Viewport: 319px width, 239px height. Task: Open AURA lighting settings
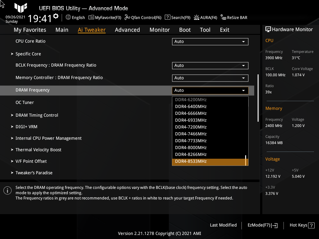pos(205,17)
